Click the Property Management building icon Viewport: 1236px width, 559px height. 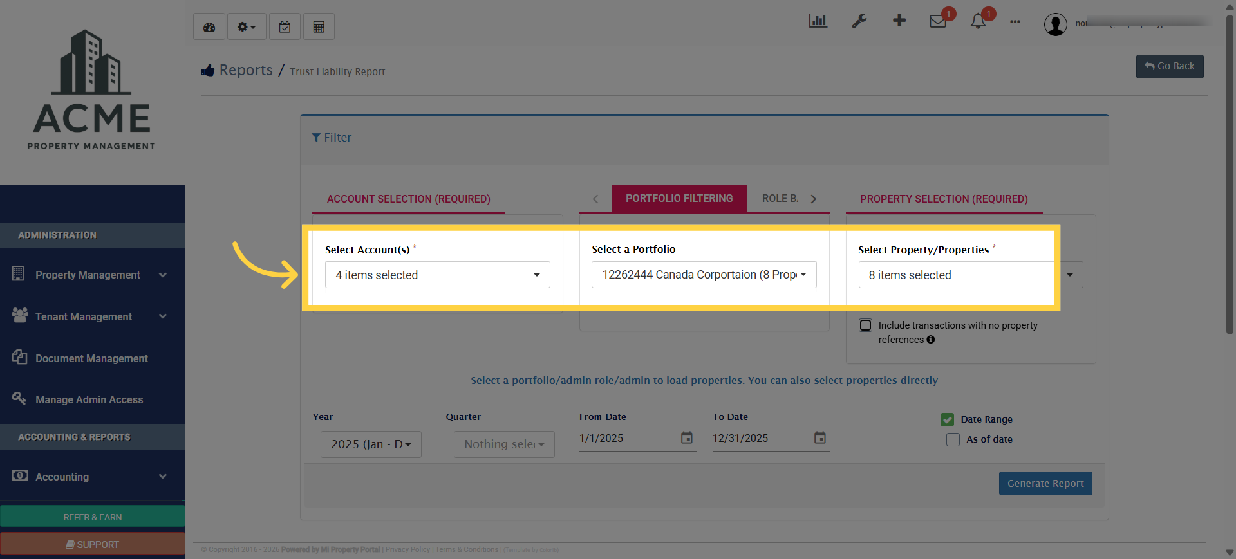[18, 273]
